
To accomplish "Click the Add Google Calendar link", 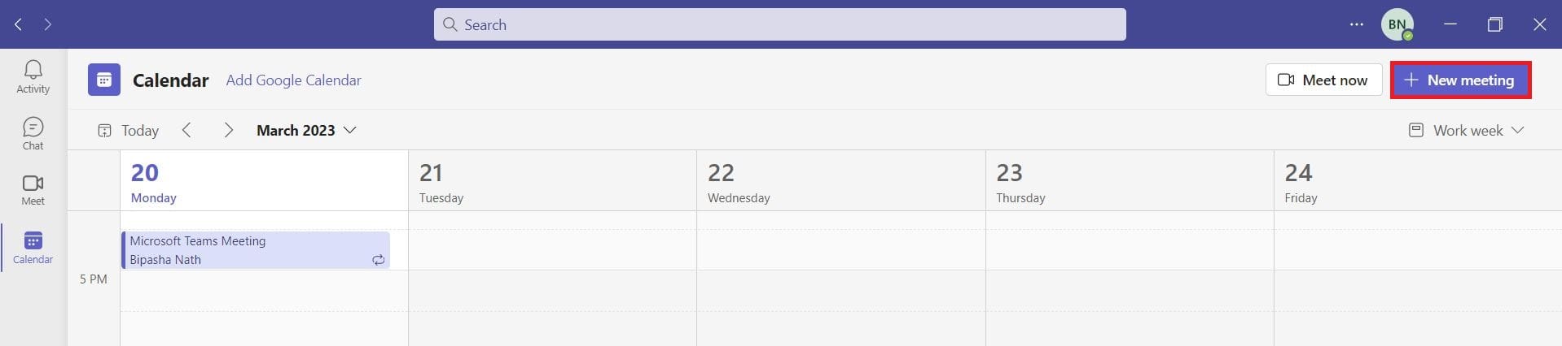I will point(293,80).
